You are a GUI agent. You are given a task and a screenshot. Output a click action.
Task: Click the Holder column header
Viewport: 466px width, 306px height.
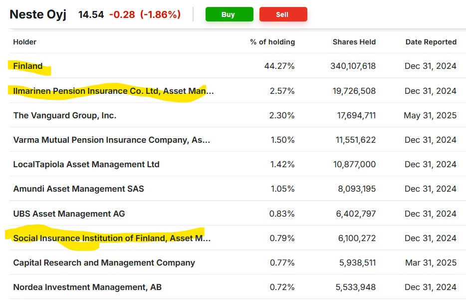24,42
